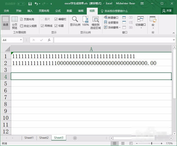Click the insert function fx icon
Viewport: 177px width, 146px height.
49,40
